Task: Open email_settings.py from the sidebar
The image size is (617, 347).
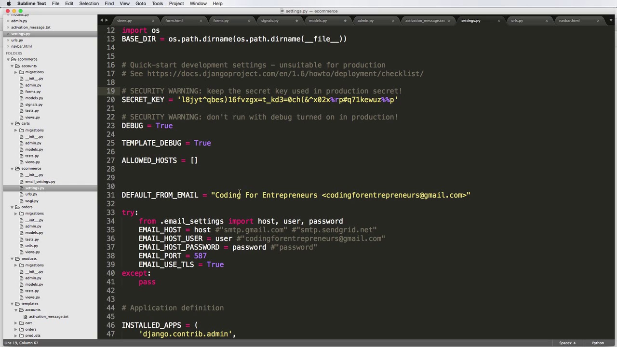Action: (40, 182)
